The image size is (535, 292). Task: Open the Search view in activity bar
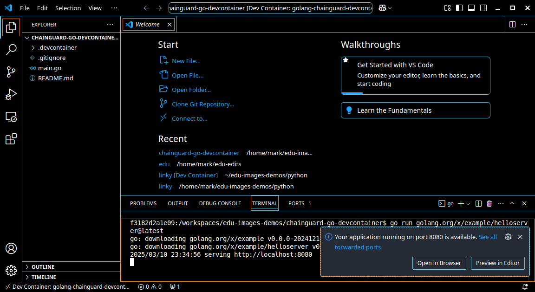point(11,50)
